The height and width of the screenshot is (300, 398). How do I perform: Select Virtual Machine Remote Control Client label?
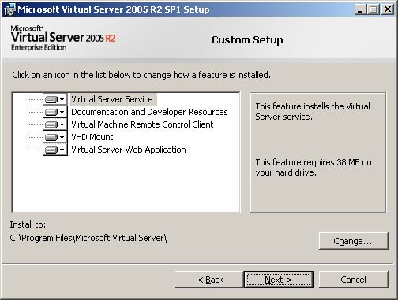pyautogui.click(x=142, y=124)
